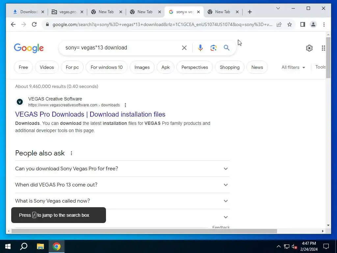The height and width of the screenshot is (253, 337).
Task: Expand Can you download Sony Vegas free
Action: [122, 169]
